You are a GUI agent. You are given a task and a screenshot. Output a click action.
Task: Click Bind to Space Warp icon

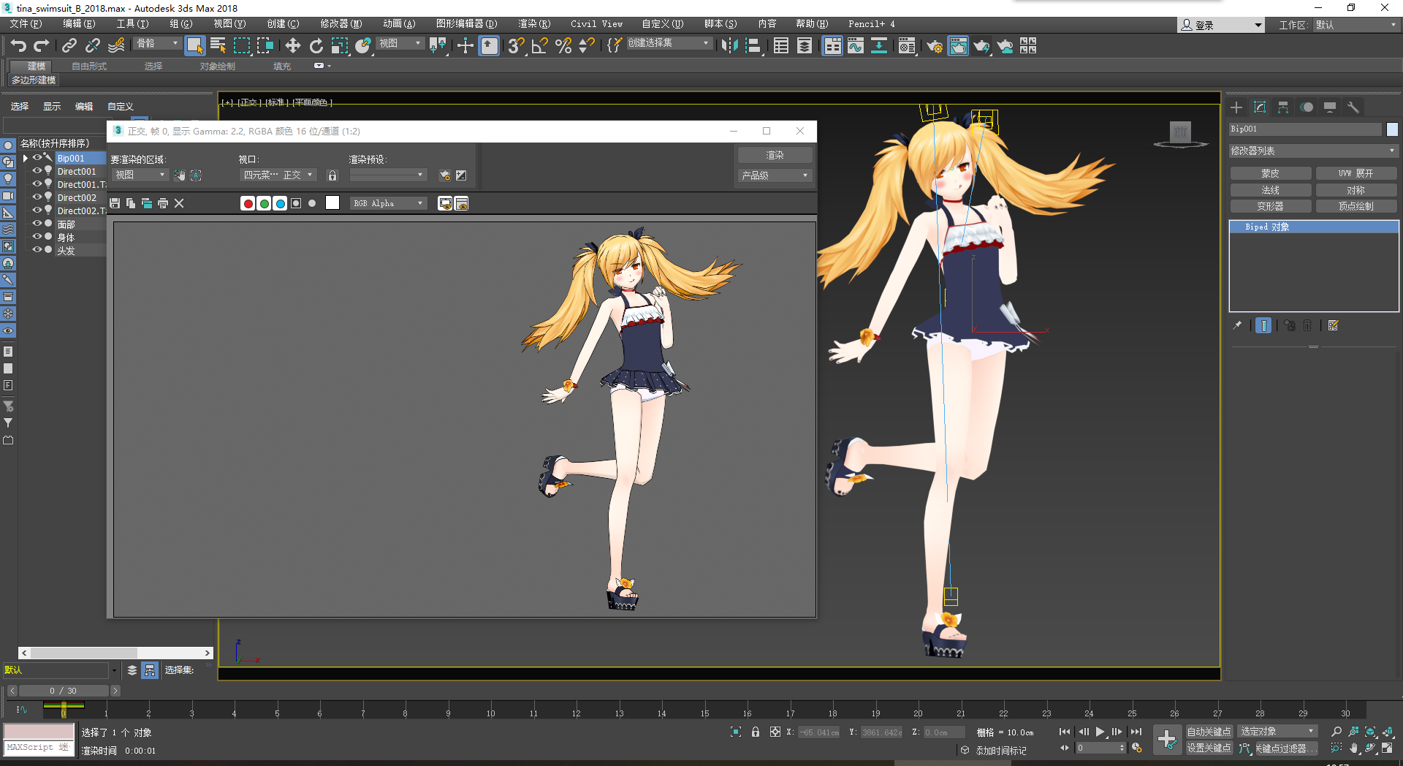click(x=116, y=46)
